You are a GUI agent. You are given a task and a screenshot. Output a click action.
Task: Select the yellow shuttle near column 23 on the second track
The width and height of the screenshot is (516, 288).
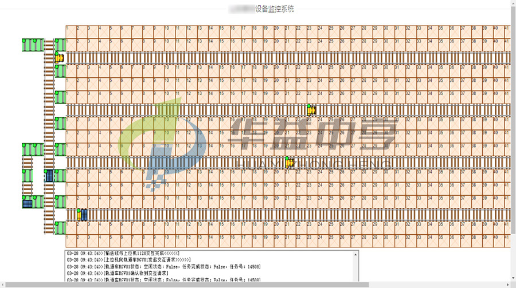coord(311,111)
